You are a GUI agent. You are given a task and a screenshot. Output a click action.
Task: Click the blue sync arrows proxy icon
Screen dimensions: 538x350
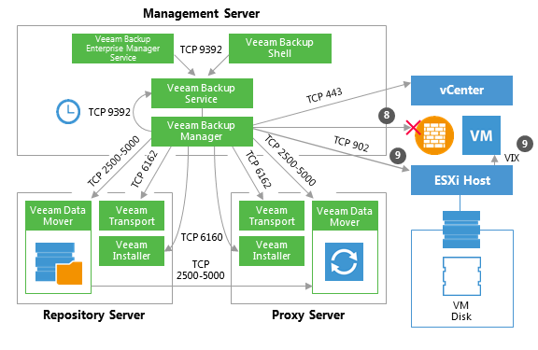344,261
